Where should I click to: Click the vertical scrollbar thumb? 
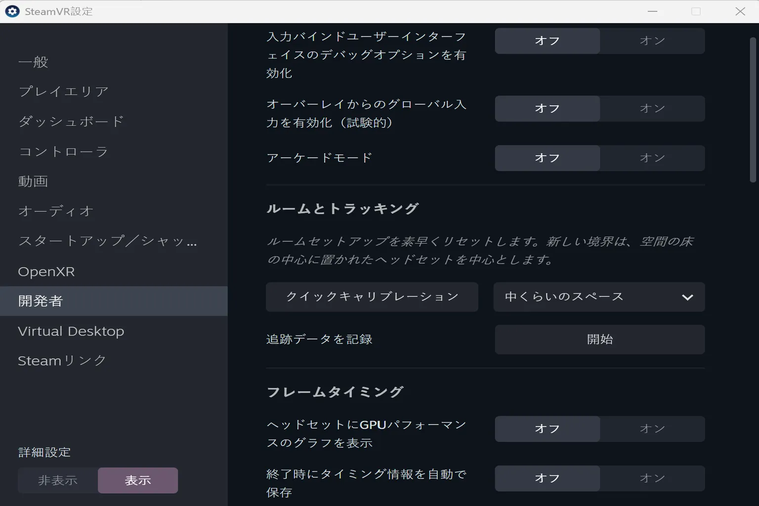click(754, 110)
